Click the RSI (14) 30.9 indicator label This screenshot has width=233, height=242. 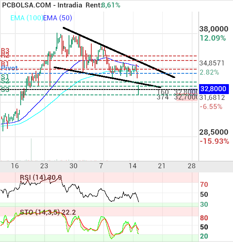(x=41, y=177)
